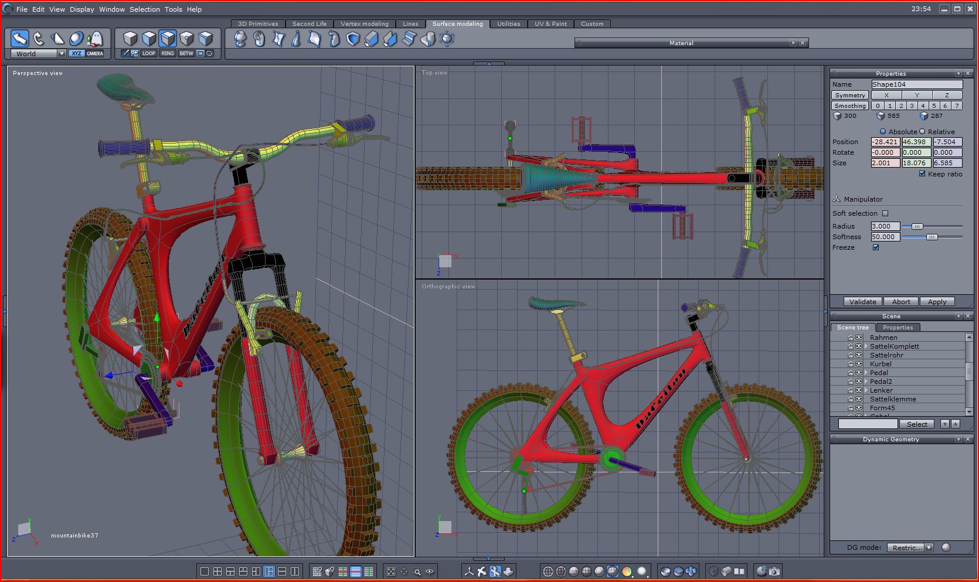Screen dimensions: 979x582
Task: Switch to Scene panel Properties tab
Action: 898,328
